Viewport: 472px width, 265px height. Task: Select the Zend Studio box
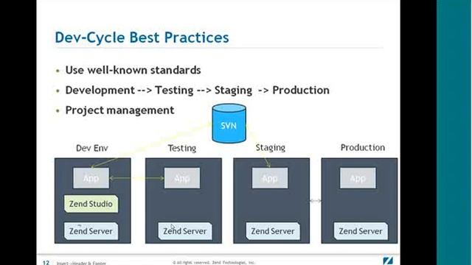tap(91, 204)
